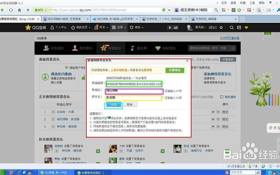Share the song 相见恨晚 with arrow icon
Viewport: 280px width, 175px height.
[213, 119]
